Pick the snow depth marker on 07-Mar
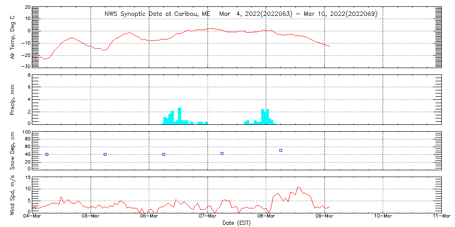Viewport: 455px width, 227px height. coord(222,153)
